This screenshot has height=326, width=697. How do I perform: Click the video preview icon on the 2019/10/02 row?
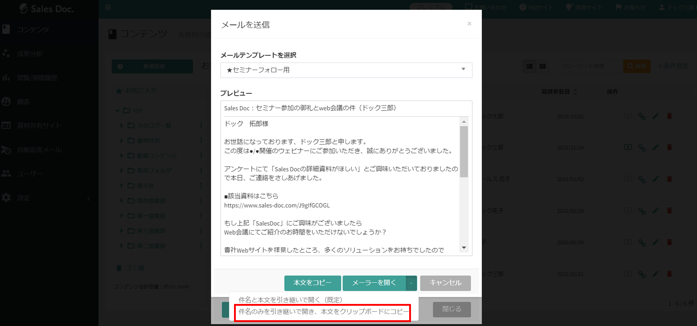[x=628, y=116]
